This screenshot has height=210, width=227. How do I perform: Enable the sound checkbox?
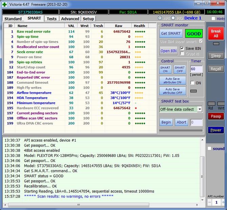point(209,148)
